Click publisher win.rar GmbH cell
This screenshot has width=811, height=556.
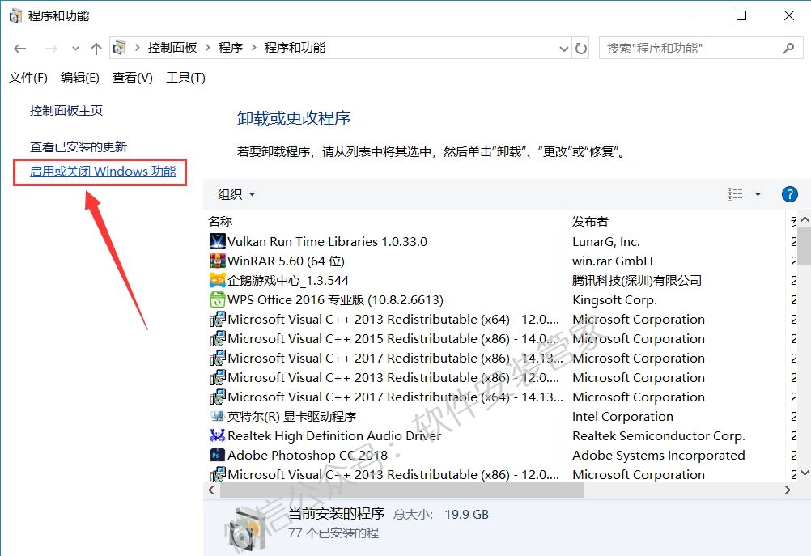point(613,261)
